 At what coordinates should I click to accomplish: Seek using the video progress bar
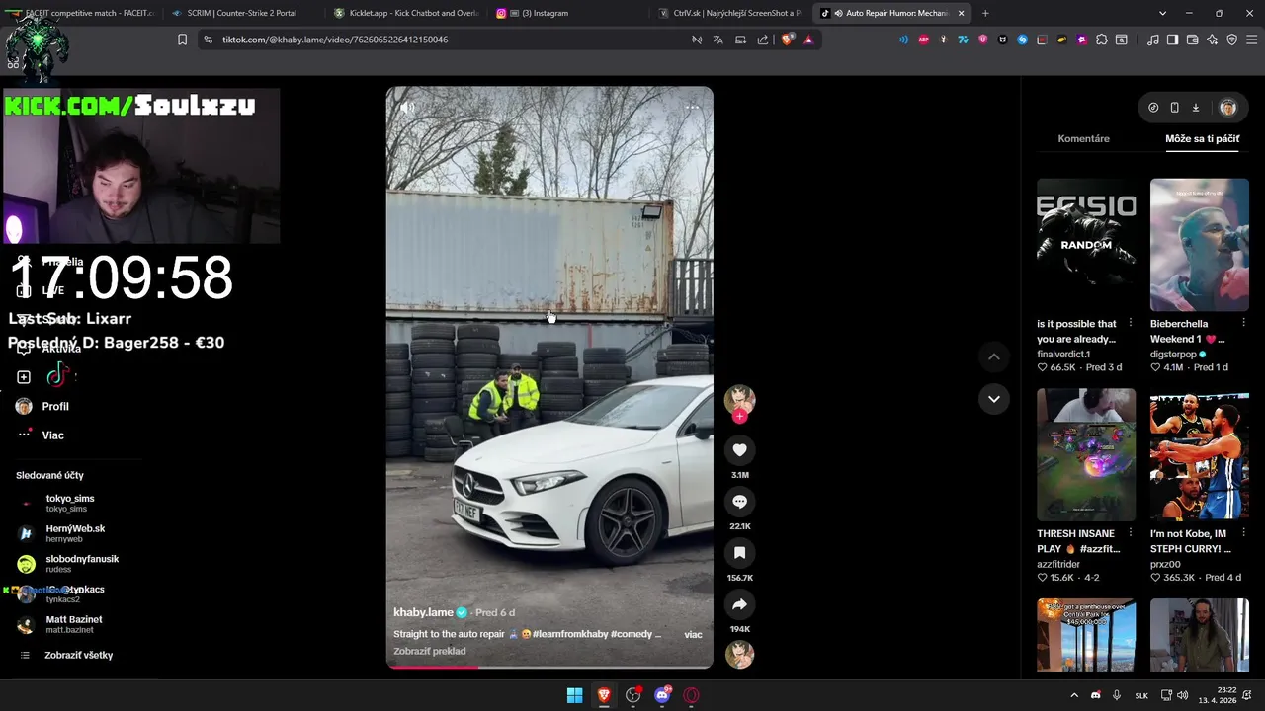tap(549, 667)
